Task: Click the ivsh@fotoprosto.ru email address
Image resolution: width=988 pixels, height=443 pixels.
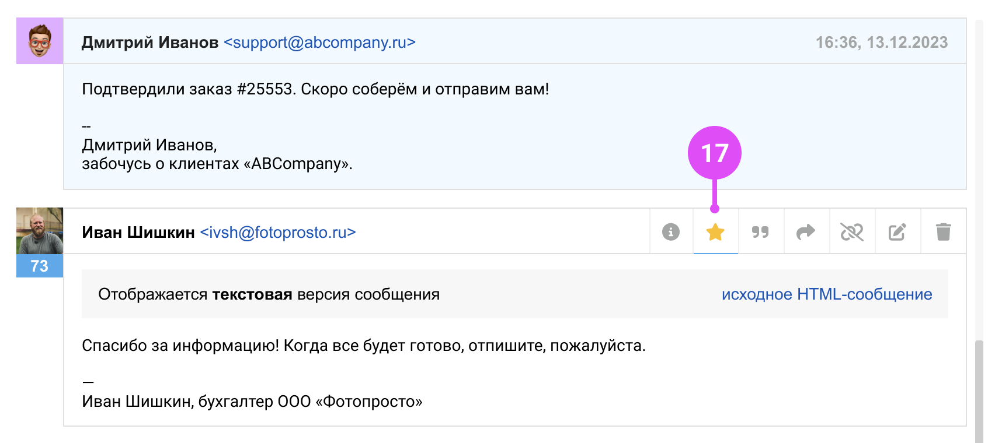Action: coord(277,233)
